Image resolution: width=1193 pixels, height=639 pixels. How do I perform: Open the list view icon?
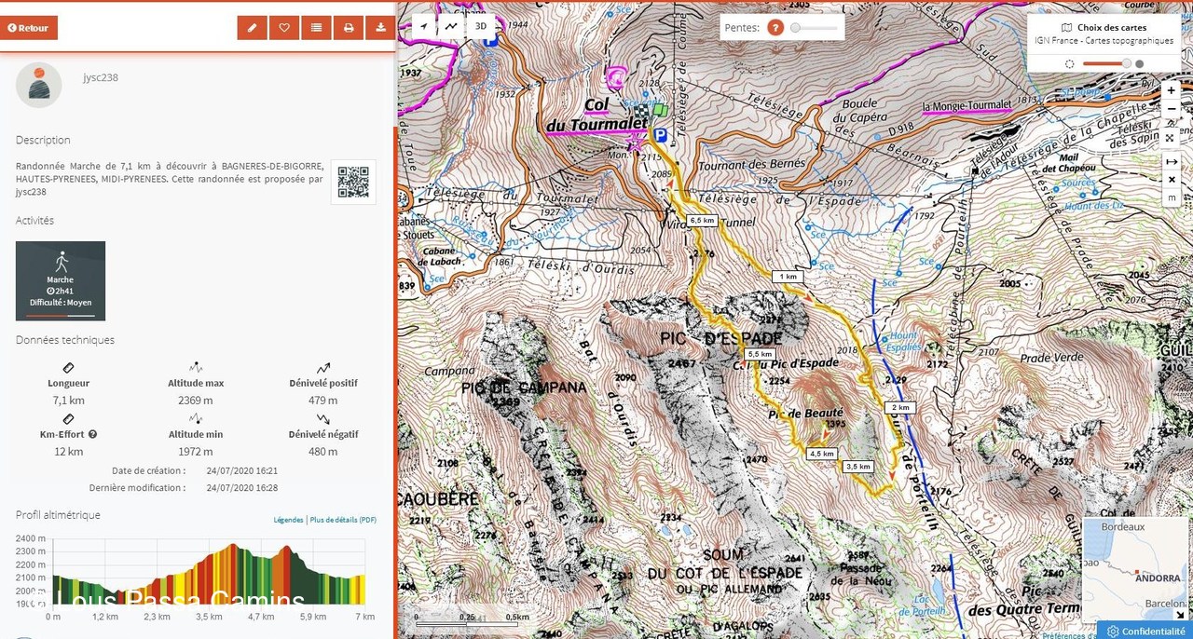[316, 28]
